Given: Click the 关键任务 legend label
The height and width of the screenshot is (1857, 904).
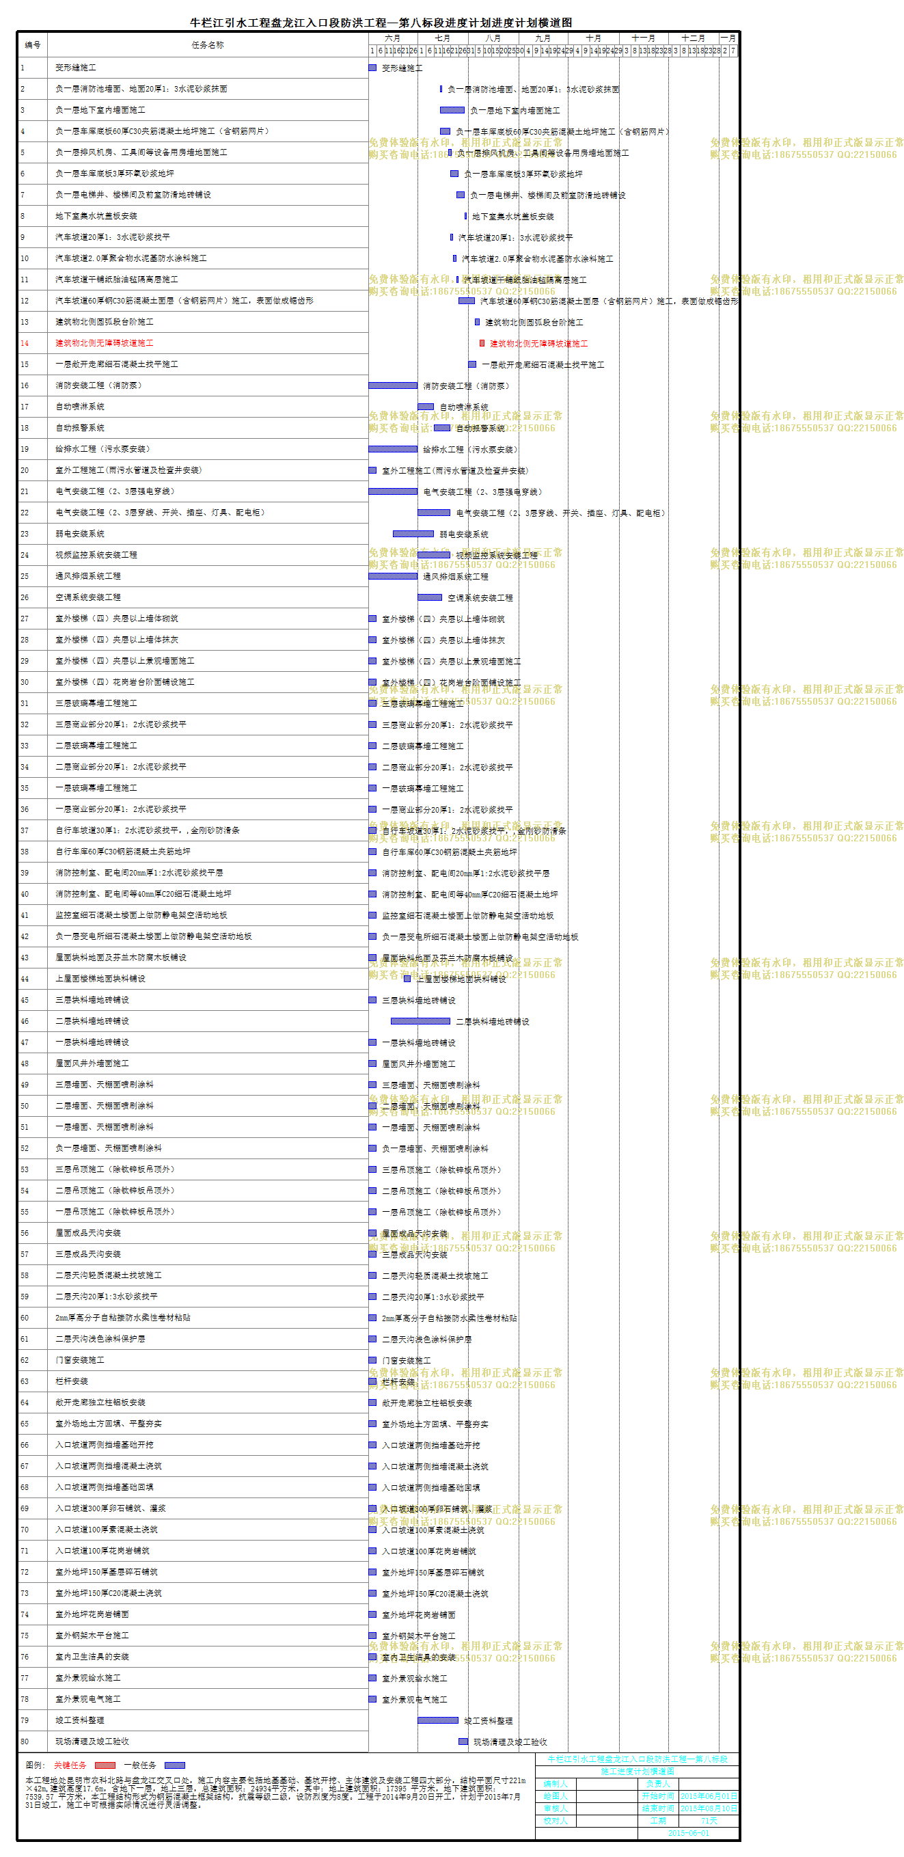Looking at the screenshot, I should click(x=70, y=1765).
